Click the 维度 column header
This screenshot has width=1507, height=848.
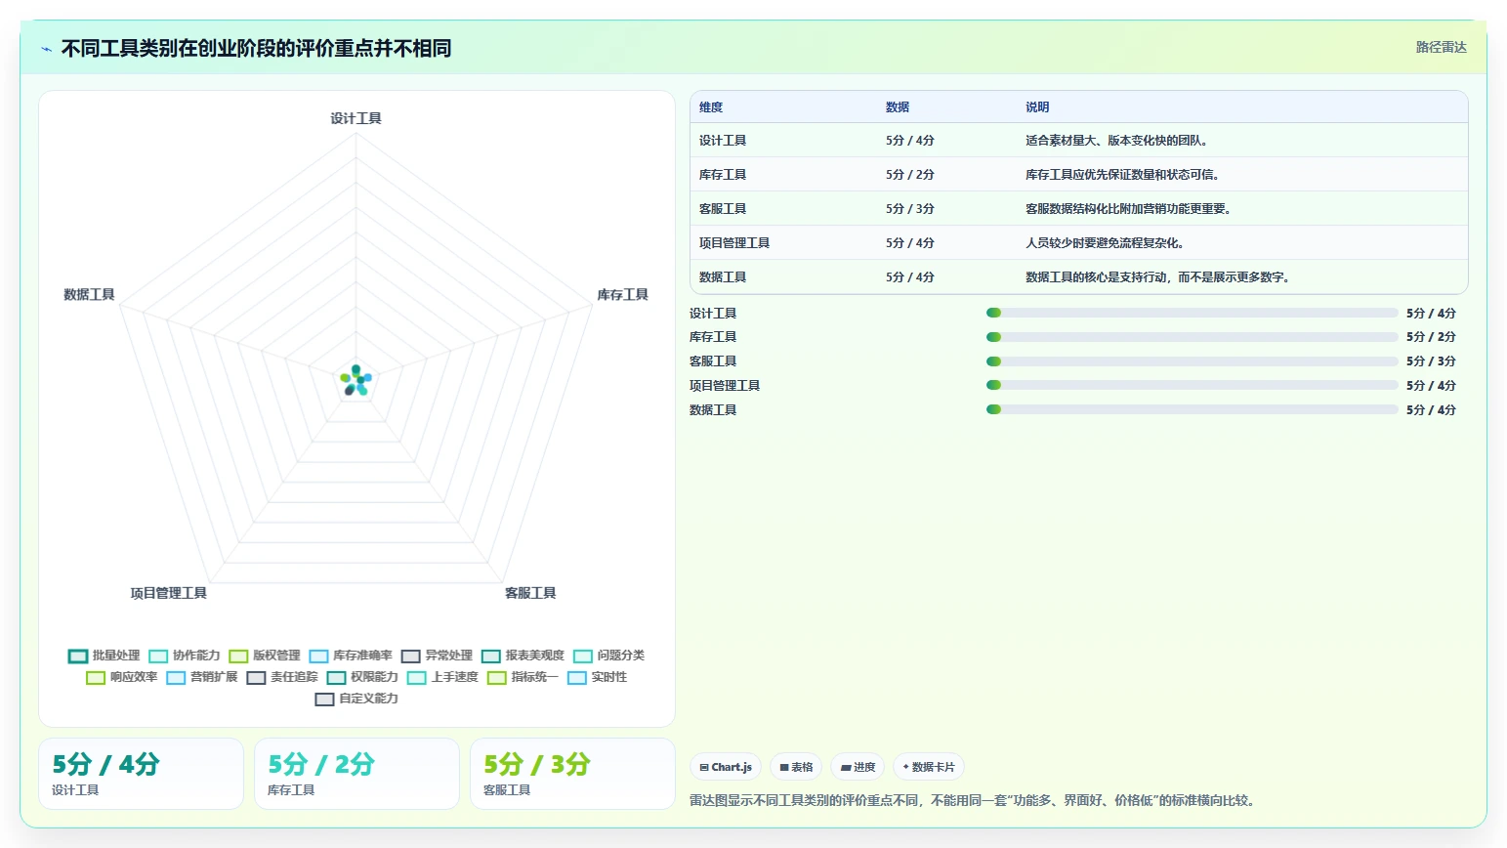(711, 107)
